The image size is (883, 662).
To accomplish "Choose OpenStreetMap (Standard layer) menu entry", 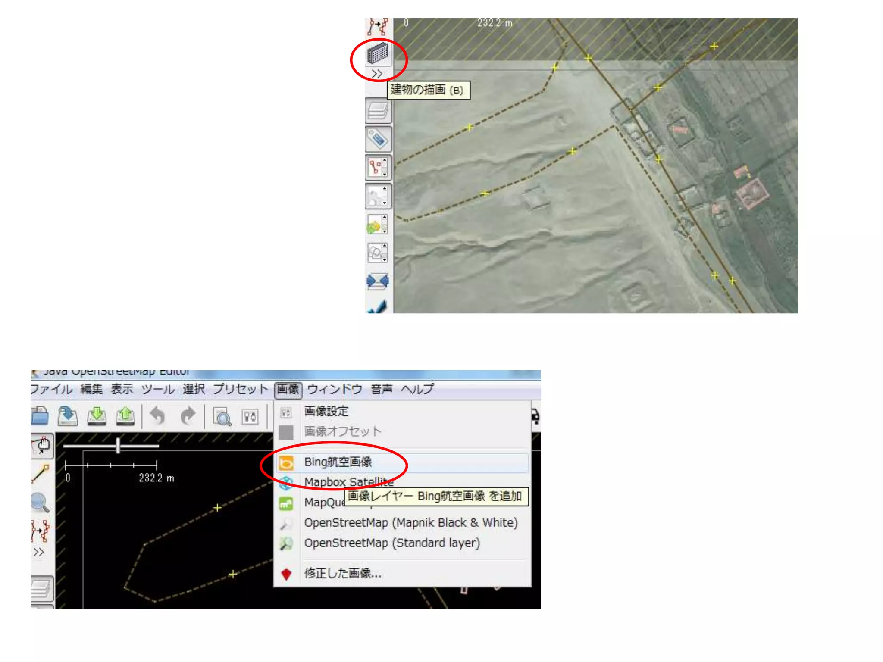I will [x=391, y=543].
